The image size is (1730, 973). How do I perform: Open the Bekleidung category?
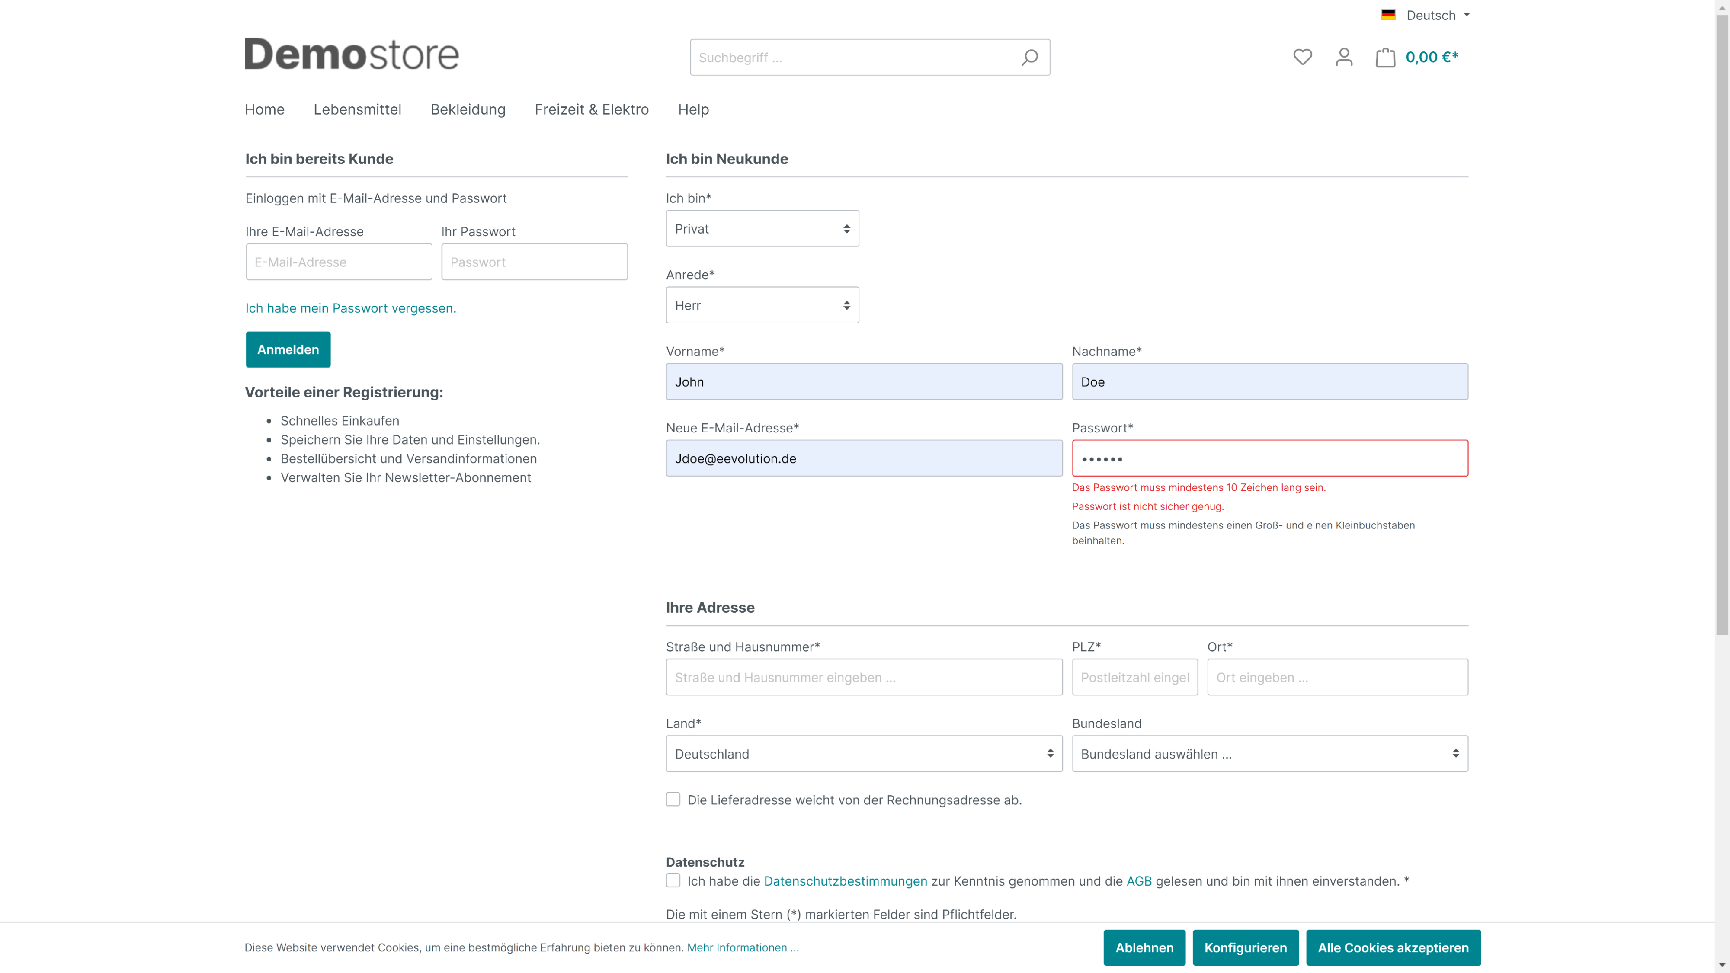point(468,109)
